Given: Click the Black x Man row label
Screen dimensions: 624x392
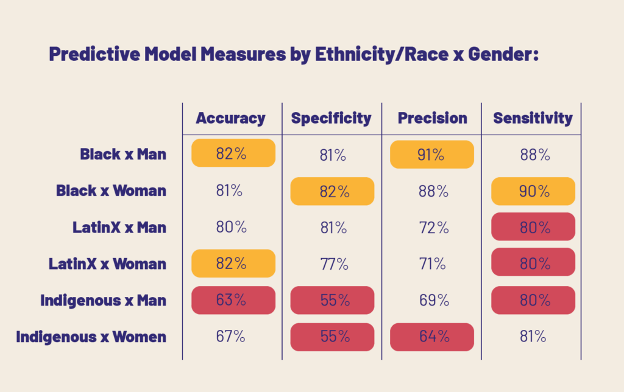Looking at the screenshot, I should [123, 154].
